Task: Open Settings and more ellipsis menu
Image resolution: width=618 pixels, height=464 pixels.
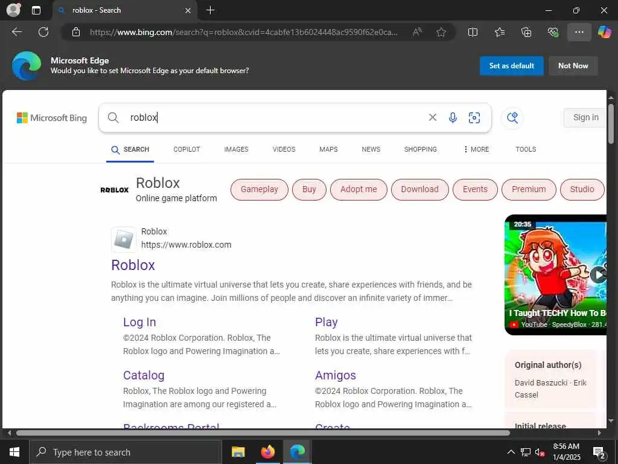Action: (579, 32)
